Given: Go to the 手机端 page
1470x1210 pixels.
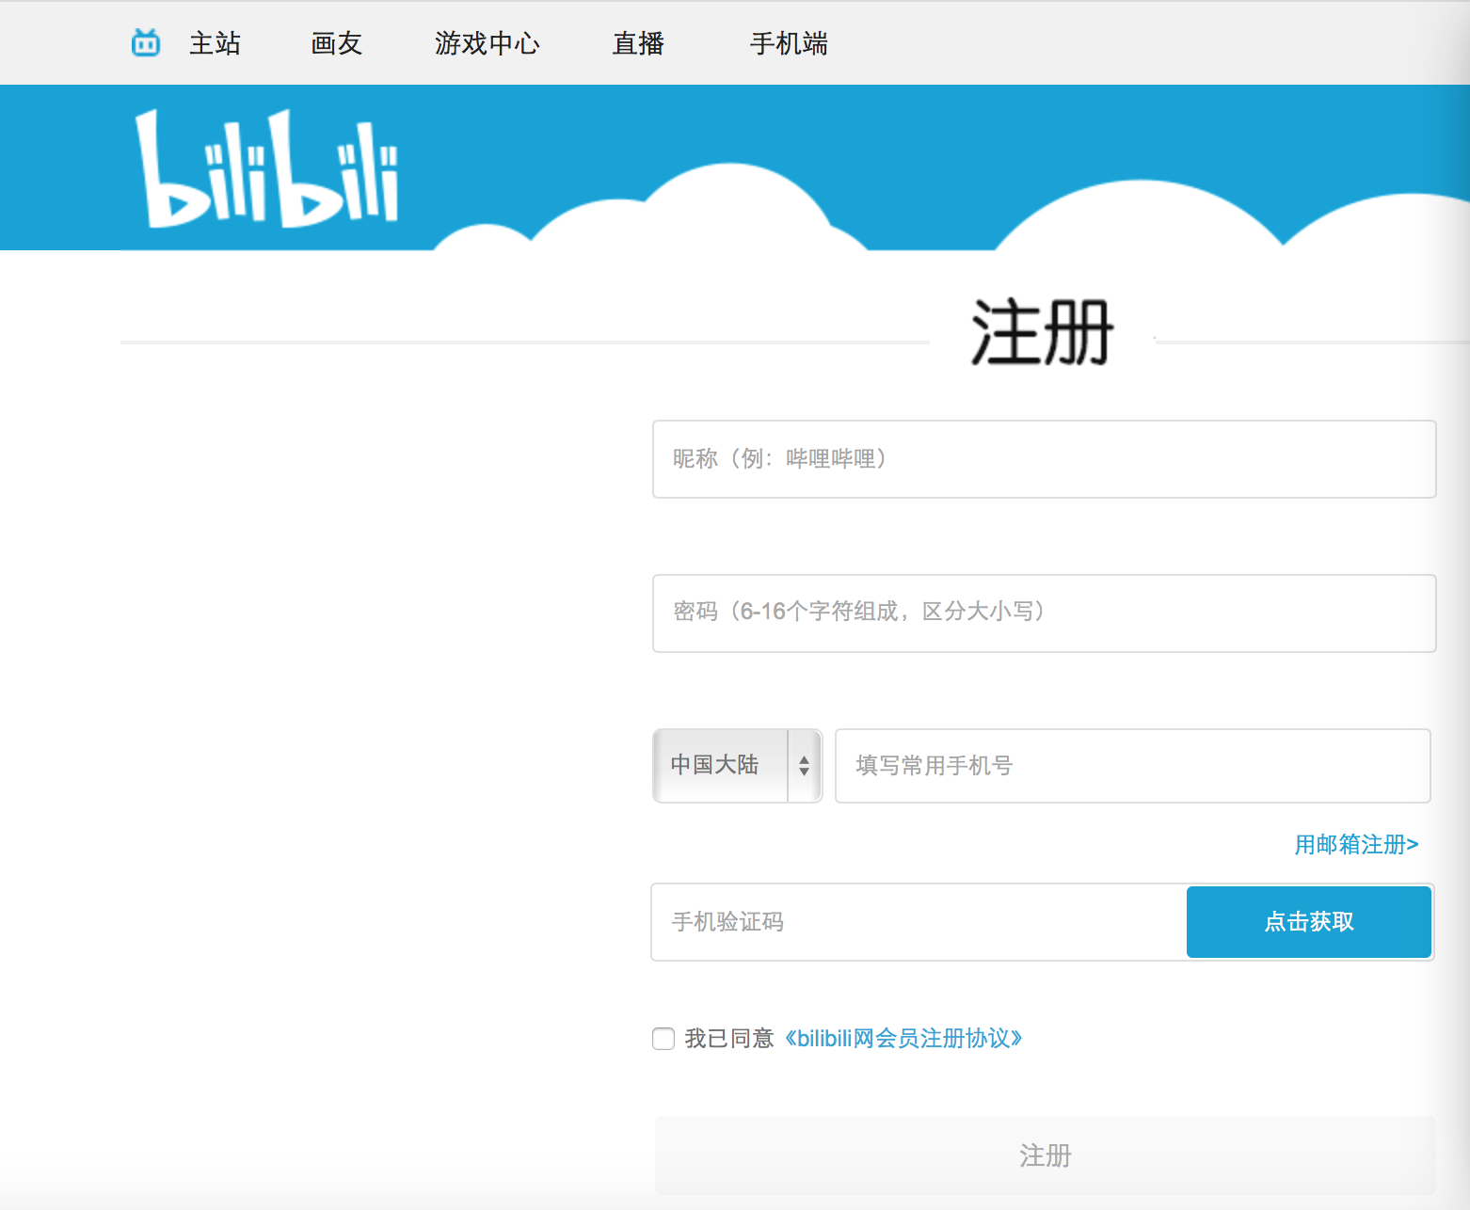Looking at the screenshot, I should point(789,43).
